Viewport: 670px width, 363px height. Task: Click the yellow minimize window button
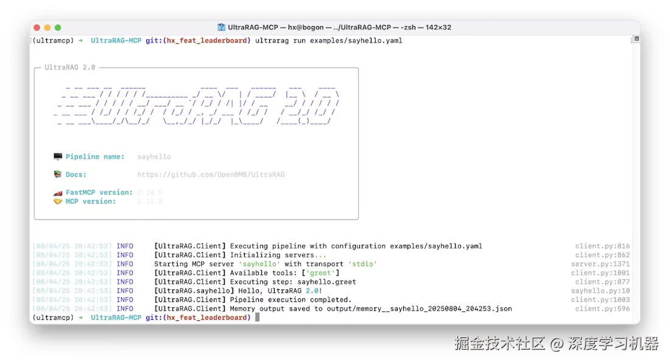pyautogui.click(x=48, y=28)
